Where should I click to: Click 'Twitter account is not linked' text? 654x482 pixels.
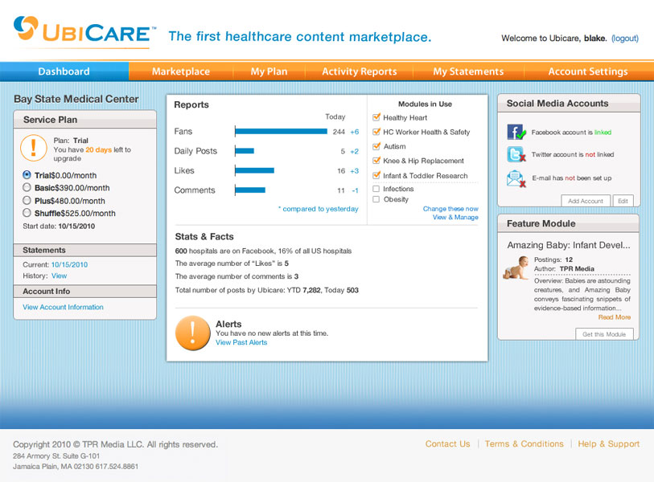[x=573, y=154]
